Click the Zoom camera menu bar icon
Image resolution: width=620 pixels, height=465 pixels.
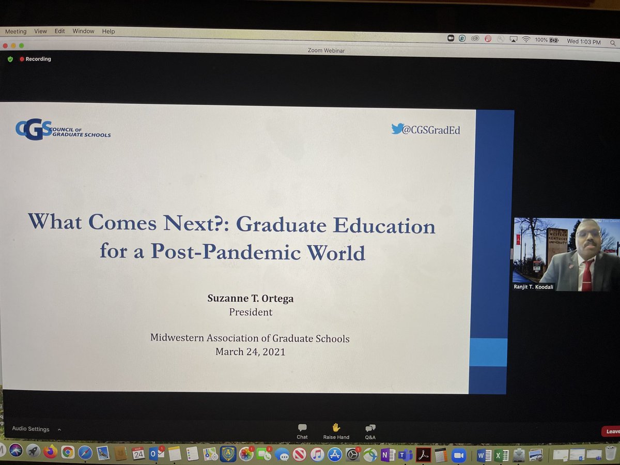[451, 38]
